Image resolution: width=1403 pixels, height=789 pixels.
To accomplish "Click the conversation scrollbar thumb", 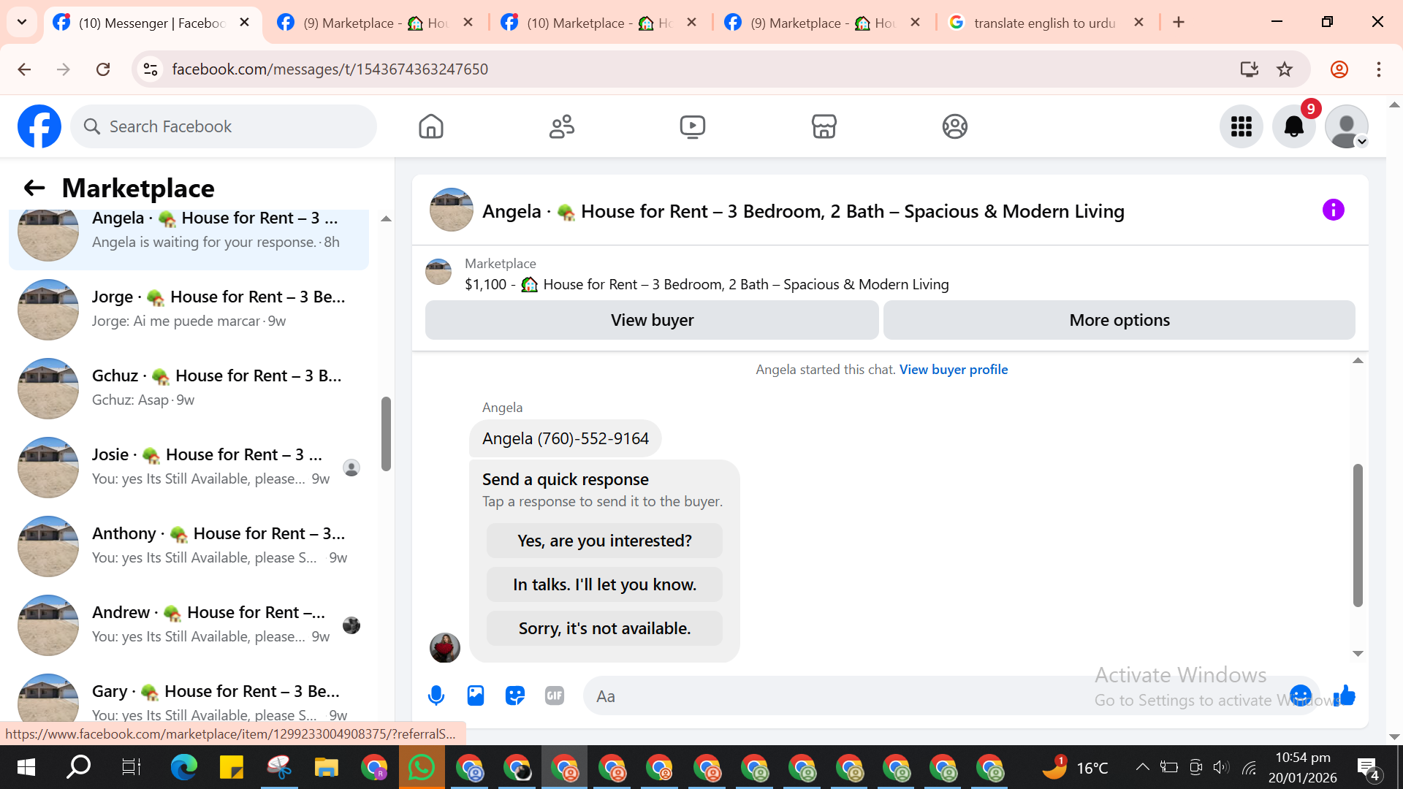I will [1358, 535].
